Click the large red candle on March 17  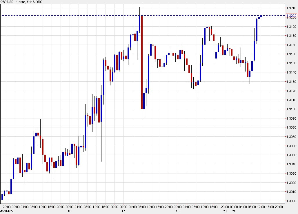pos(142,63)
